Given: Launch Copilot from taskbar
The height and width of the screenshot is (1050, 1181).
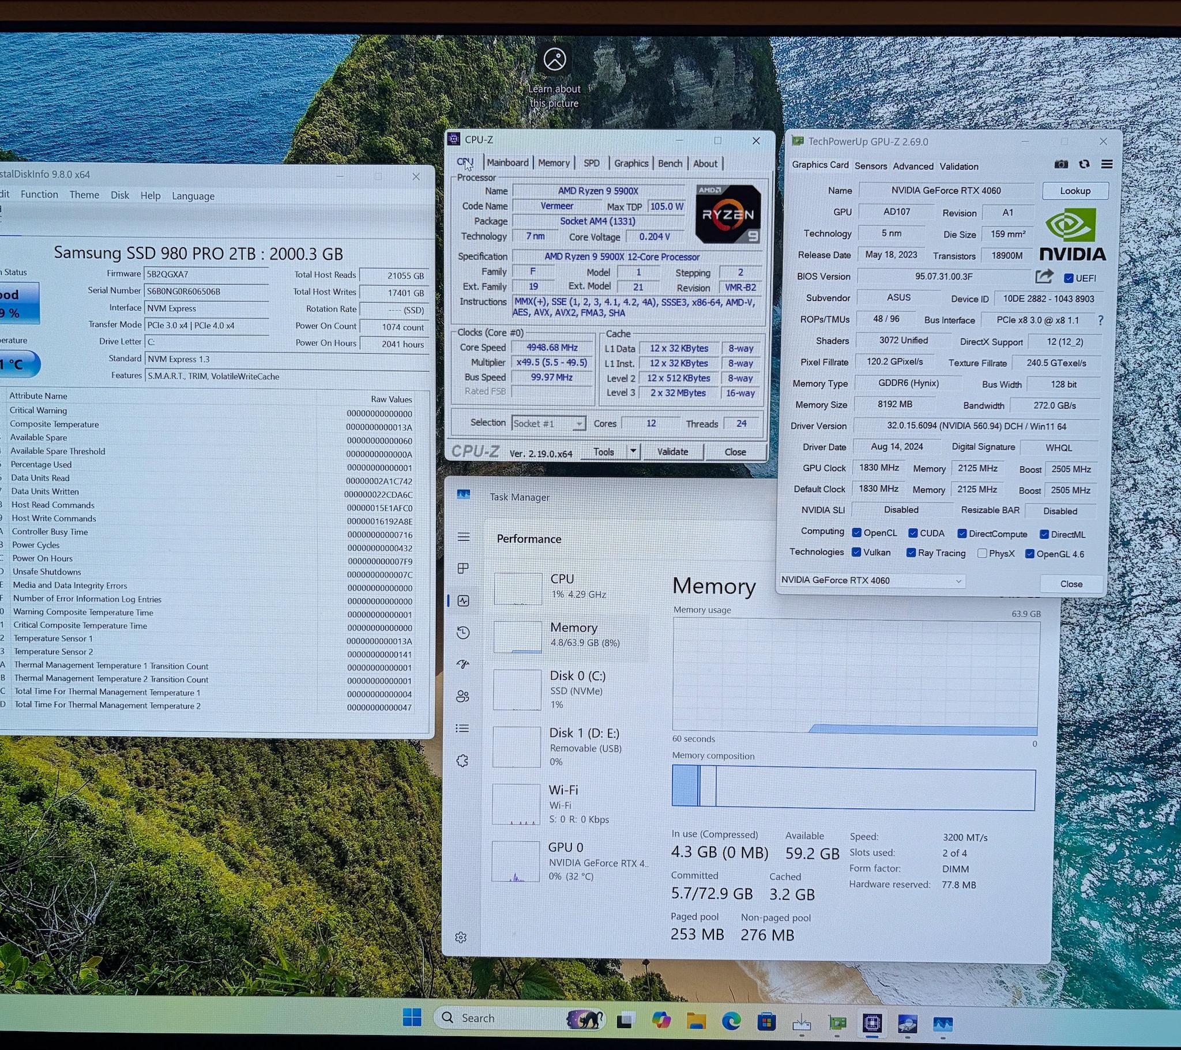Looking at the screenshot, I should coord(661,1021).
